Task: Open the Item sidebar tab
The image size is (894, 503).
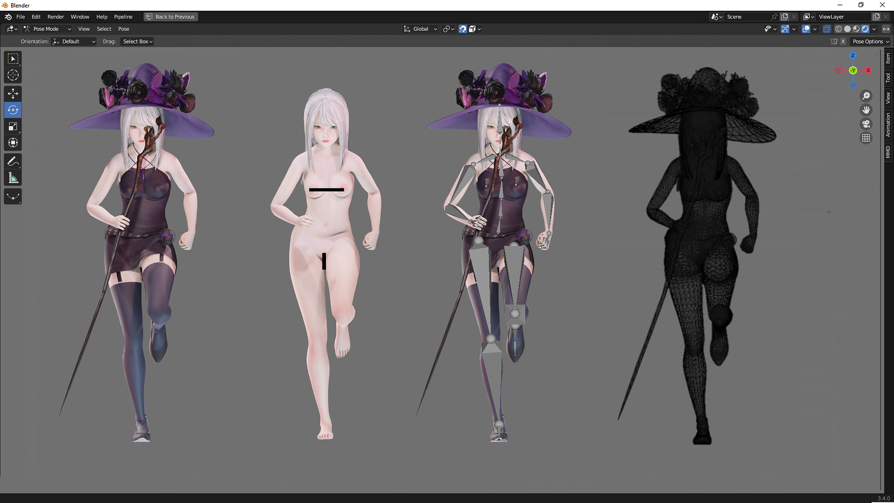Action: pos(888,58)
